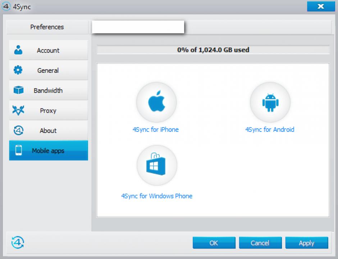The width and height of the screenshot is (338, 259).
Task: Click the Proxy network icon
Action: (x=18, y=110)
